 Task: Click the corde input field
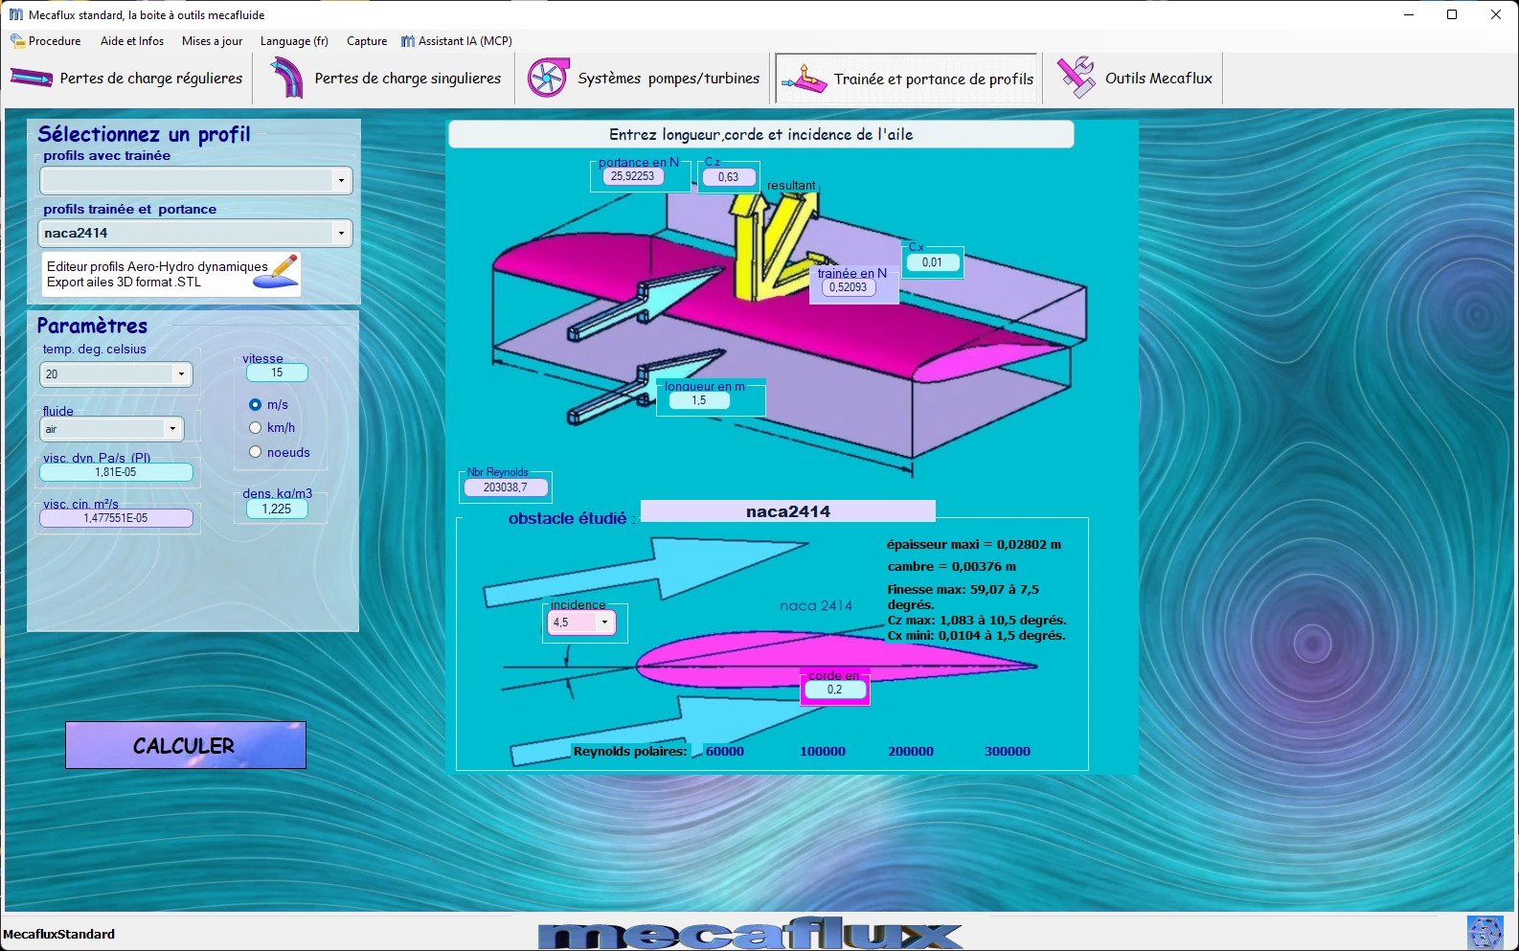[835, 690]
